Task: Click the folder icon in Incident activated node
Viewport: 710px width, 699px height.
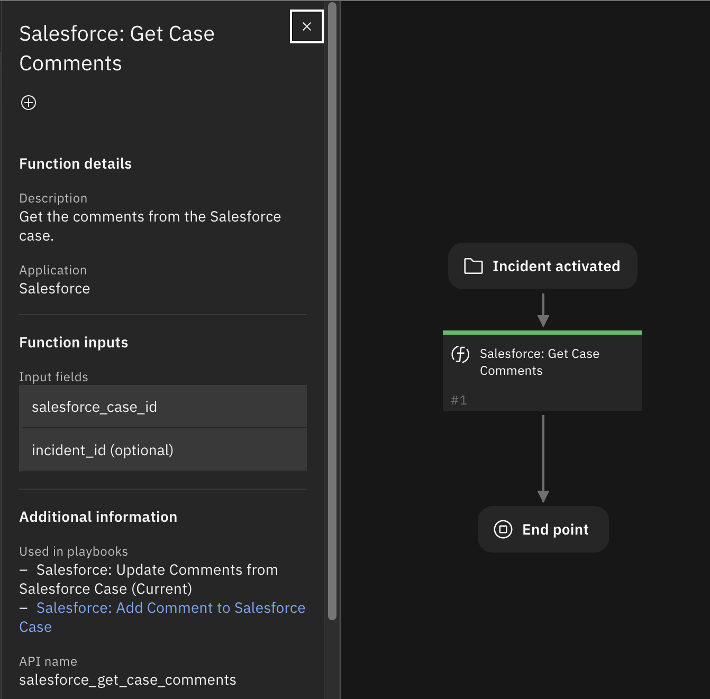Action: tap(474, 266)
